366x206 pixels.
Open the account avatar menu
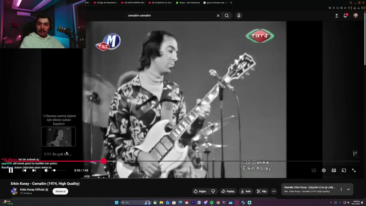click(x=356, y=16)
